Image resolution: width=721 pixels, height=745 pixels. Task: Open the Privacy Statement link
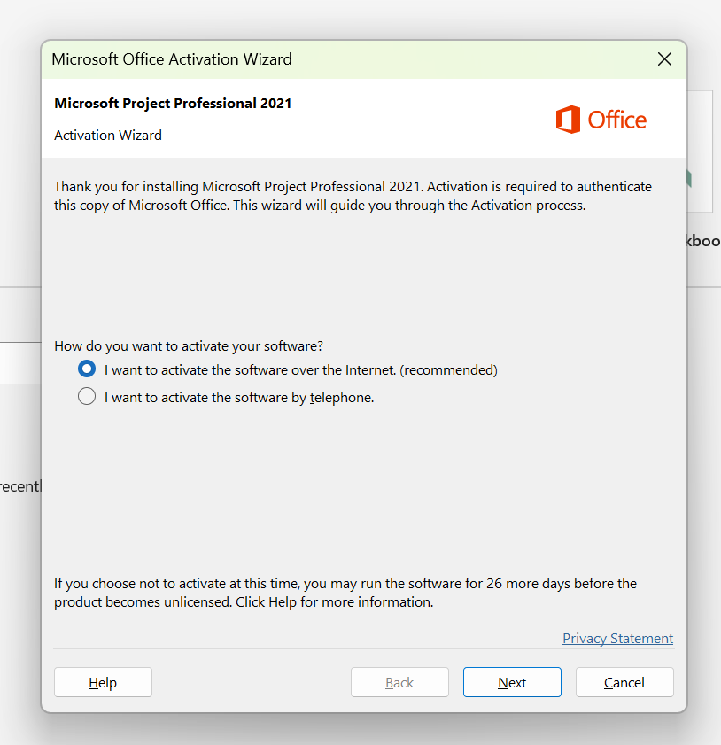(x=617, y=638)
